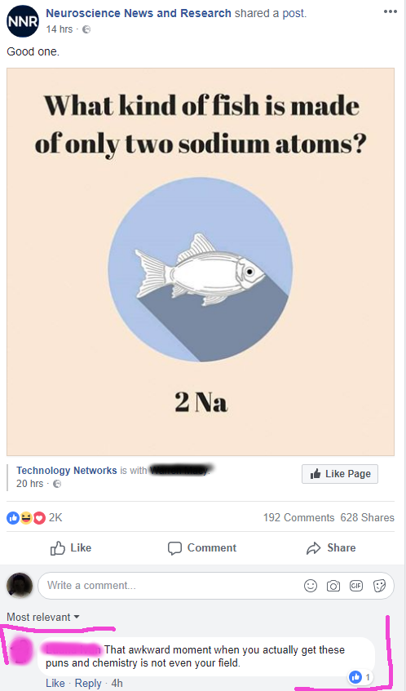Click the NNR page profile avatar
This screenshot has height=691, width=406.
click(23, 21)
